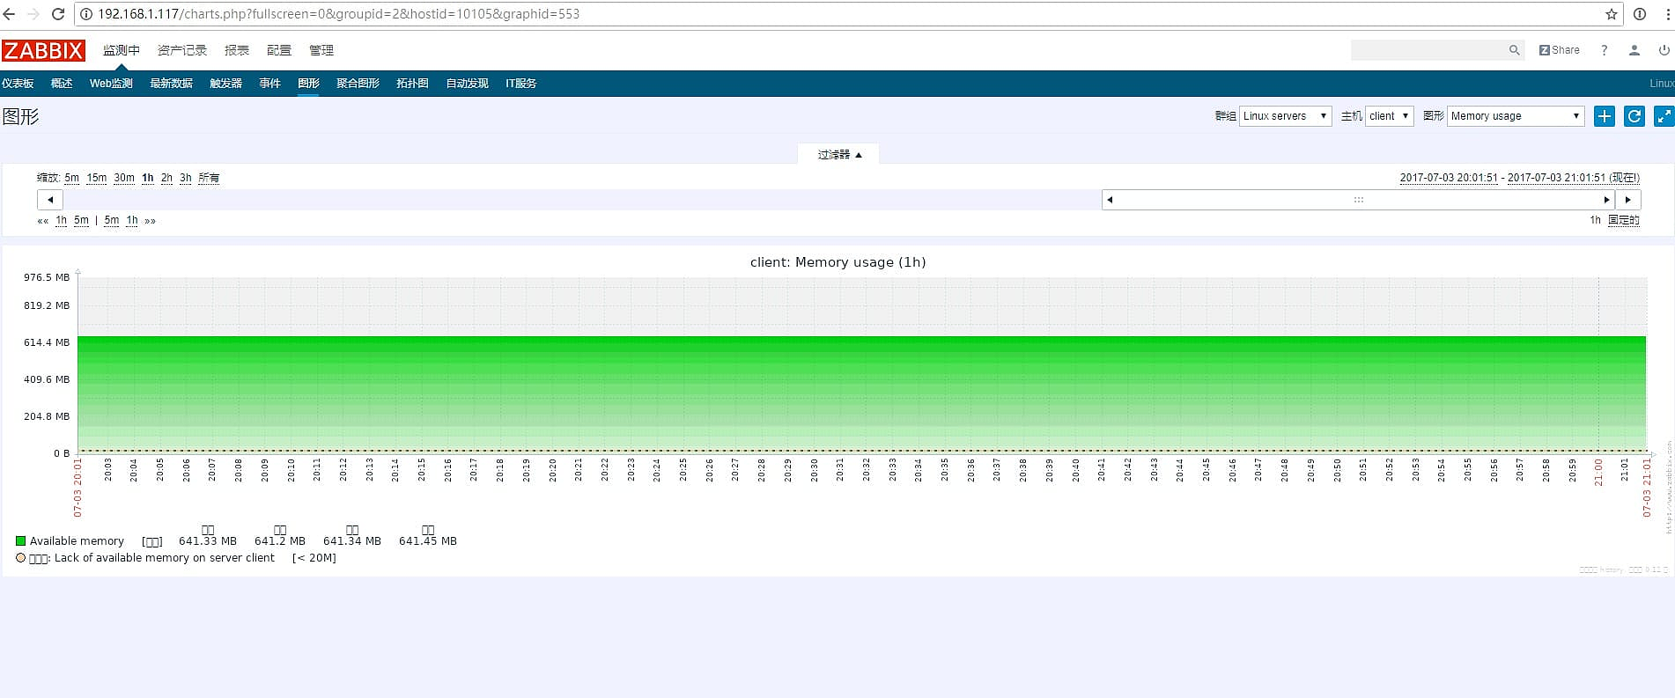The width and height of the screenshot is (1675, 698).
Task: Open the help question mark icon
Action: pos(1604,50)
